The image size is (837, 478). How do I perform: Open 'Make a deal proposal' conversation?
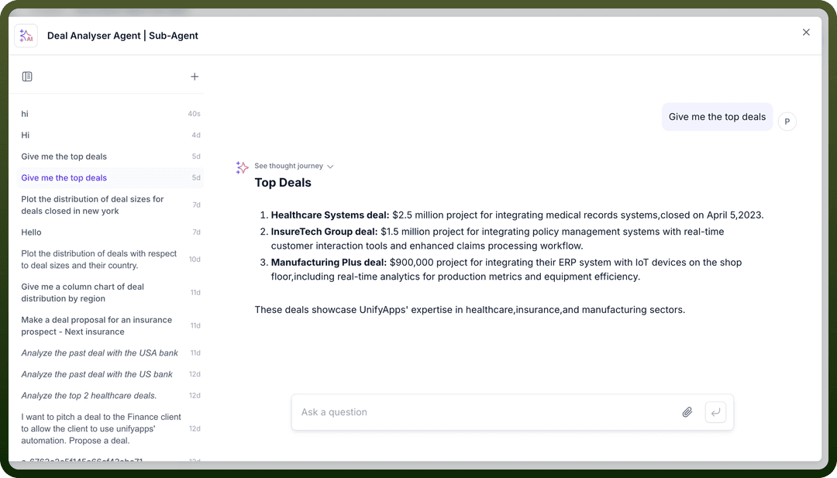coord(111,325)
